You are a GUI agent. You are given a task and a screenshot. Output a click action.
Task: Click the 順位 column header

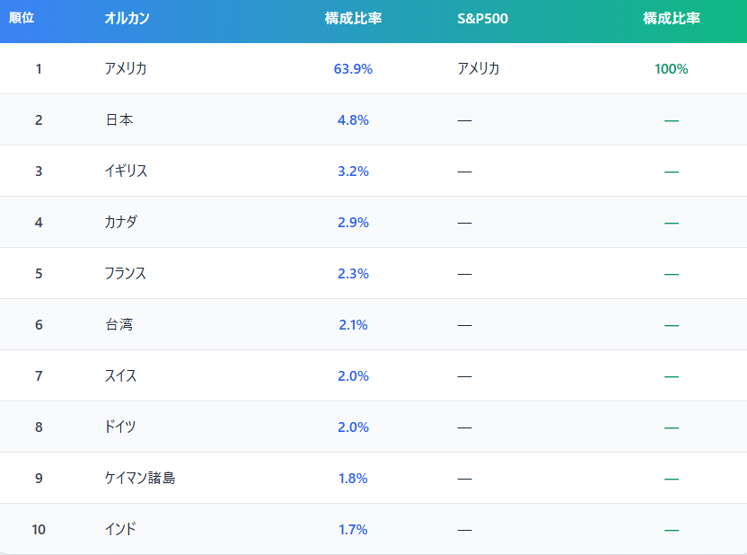coord(22,18)
